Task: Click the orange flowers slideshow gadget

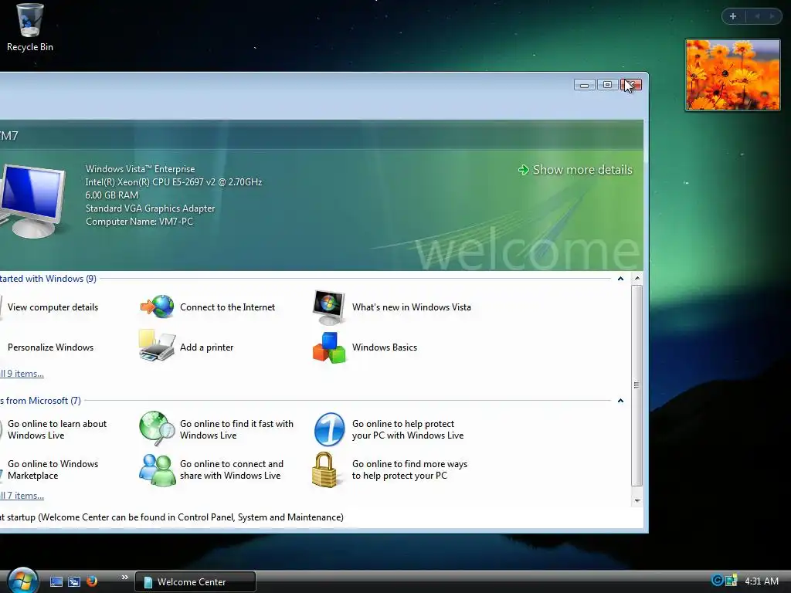Action: click(x=732, y=75)
